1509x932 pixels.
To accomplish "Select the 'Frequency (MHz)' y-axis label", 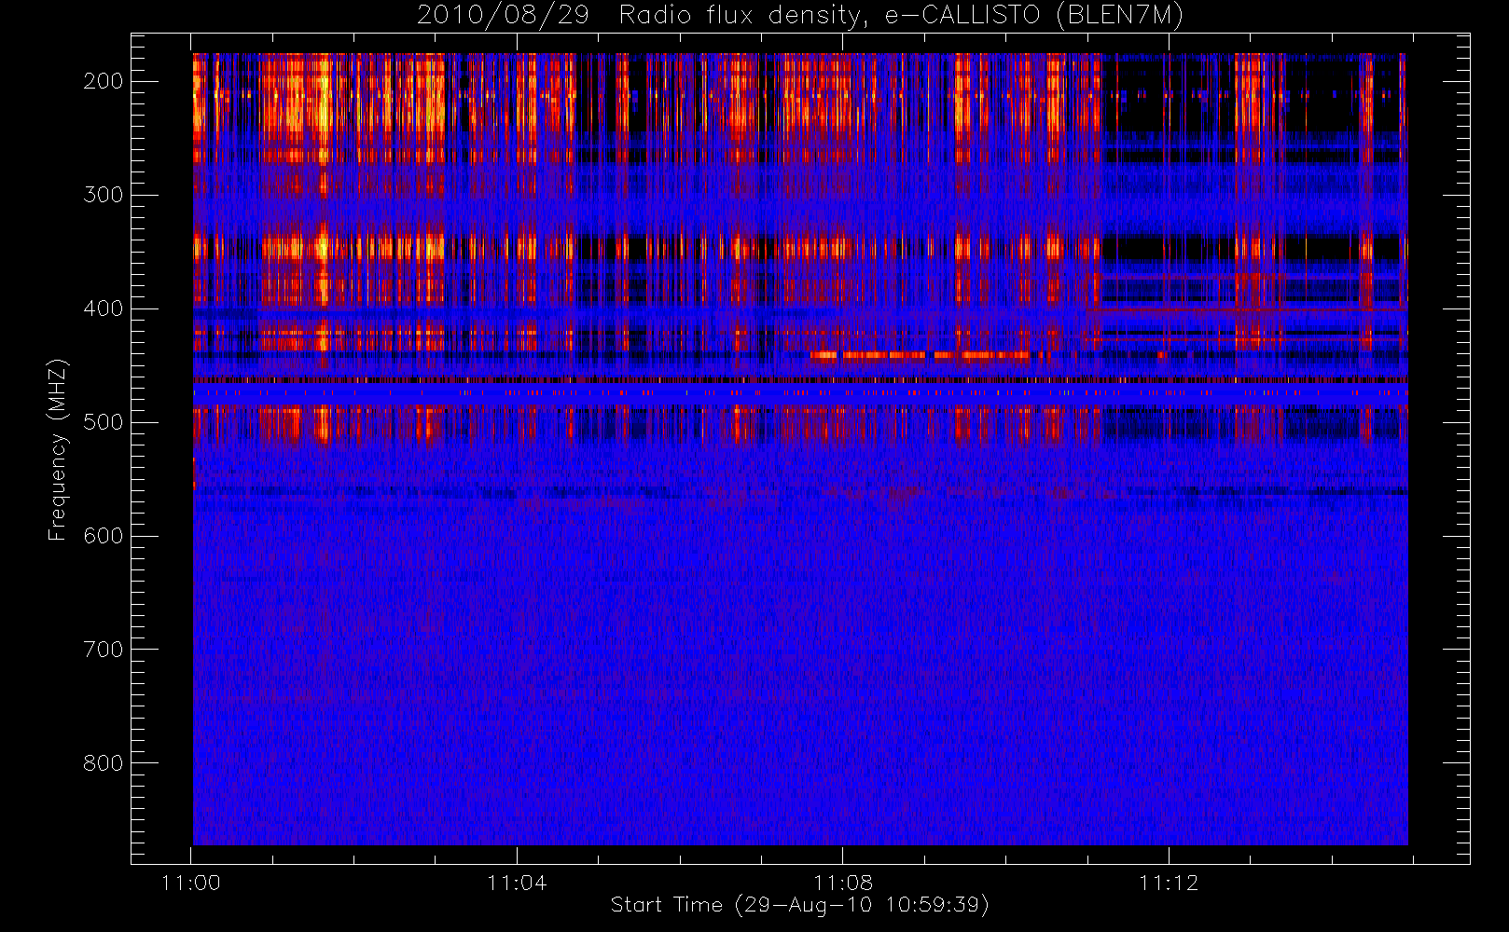I will pos(58,449).
